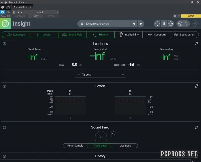Open the Dynamics Analysis preset dropdown
201x162 pixels.
(104, 24)
